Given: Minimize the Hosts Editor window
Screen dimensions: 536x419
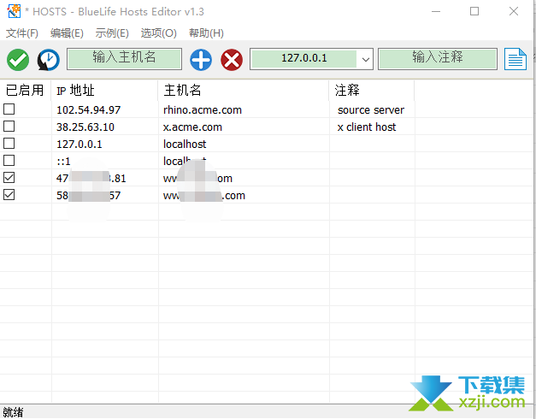Looking at the screenshot, I should (x=435, y=11).
